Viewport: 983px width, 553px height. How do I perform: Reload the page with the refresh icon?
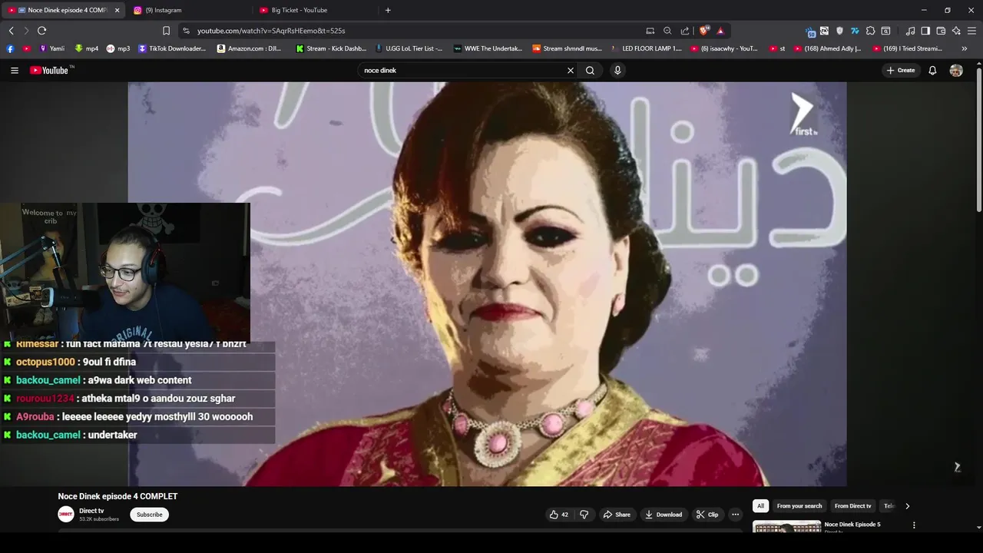pos(41,31)
